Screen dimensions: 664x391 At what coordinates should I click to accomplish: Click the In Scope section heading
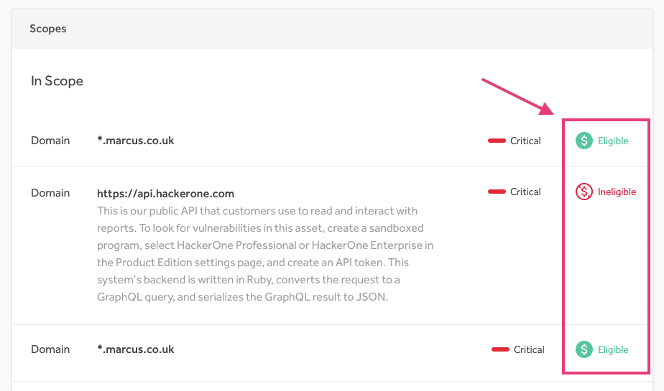click(x=57, y=81)
